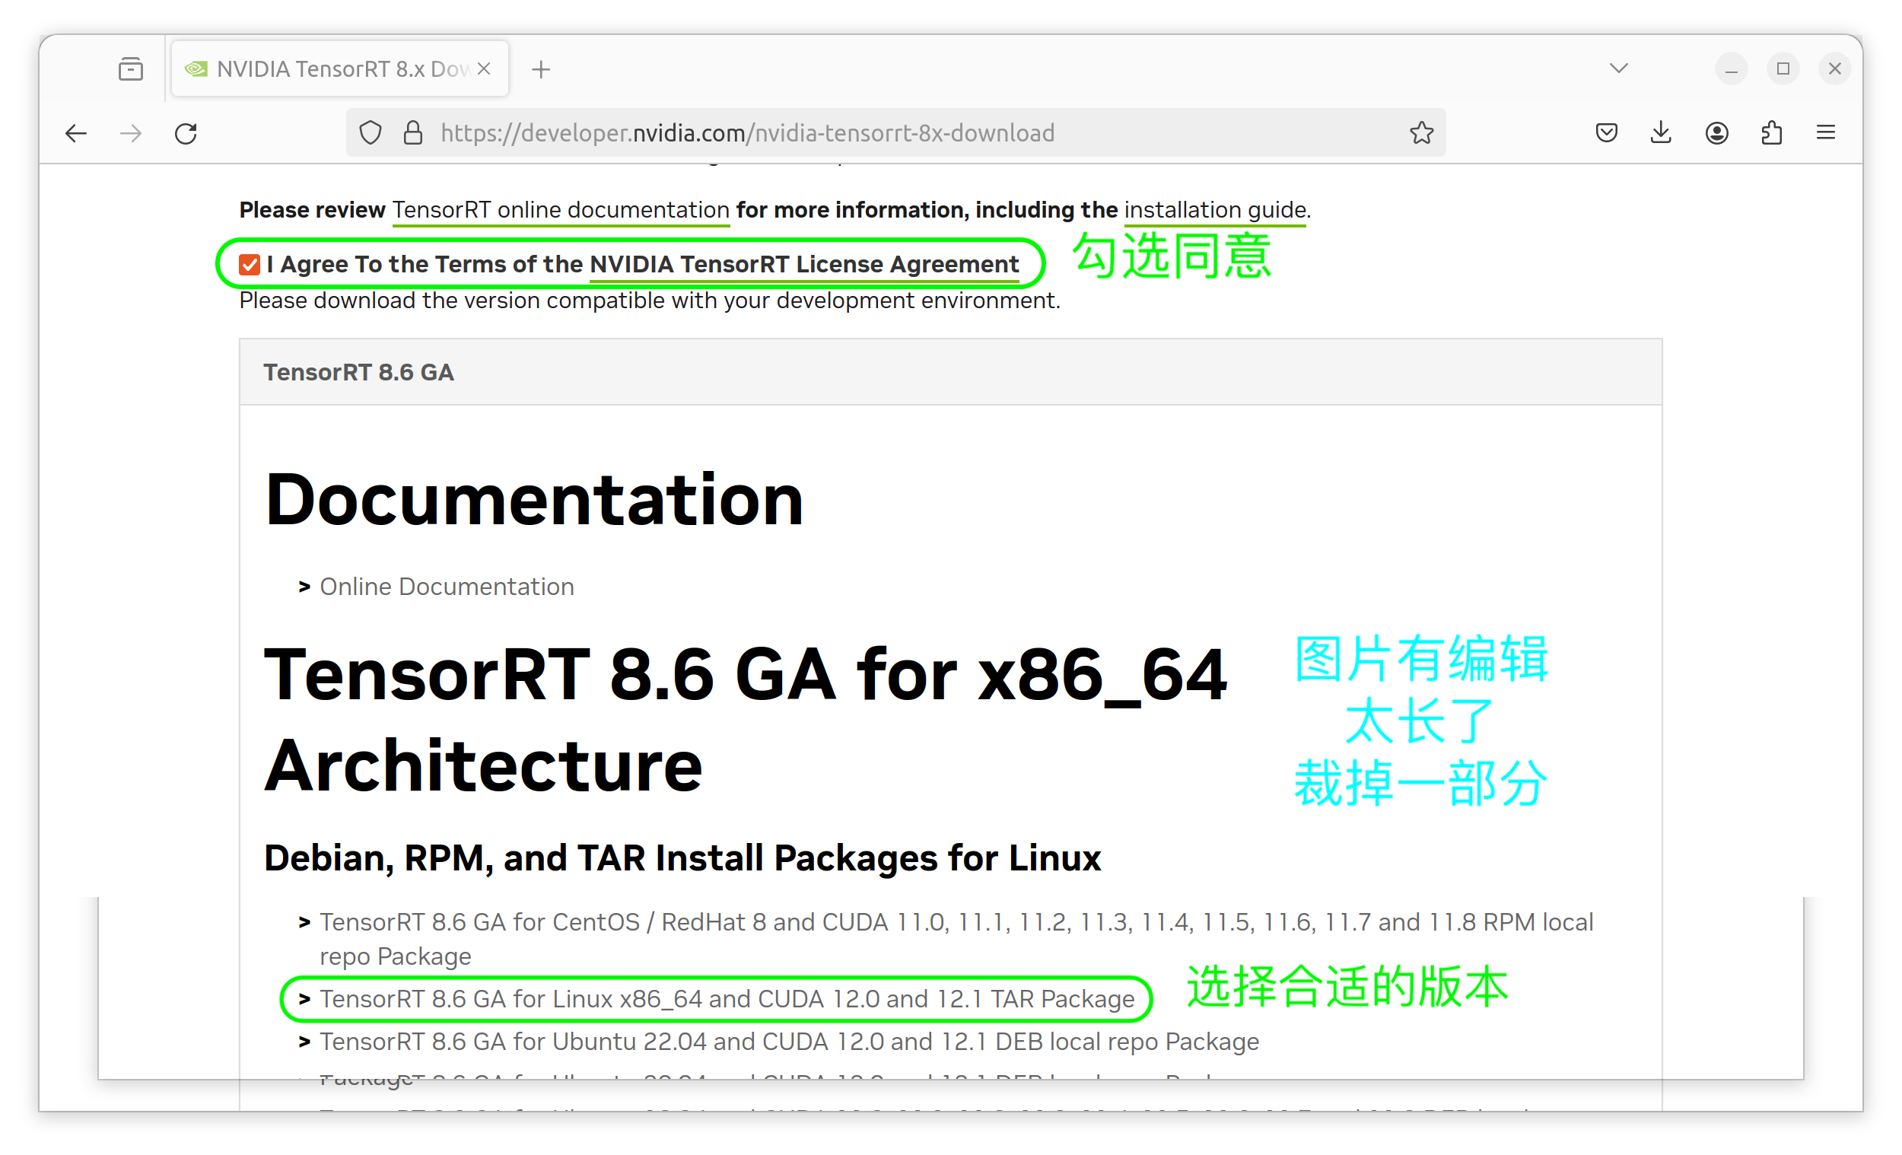Download Ubuntu 22.04 CUDA 12.0 and 12.1 DEB local repo package
This screenshot has height=1155, width=1902.
point(790,1042)
